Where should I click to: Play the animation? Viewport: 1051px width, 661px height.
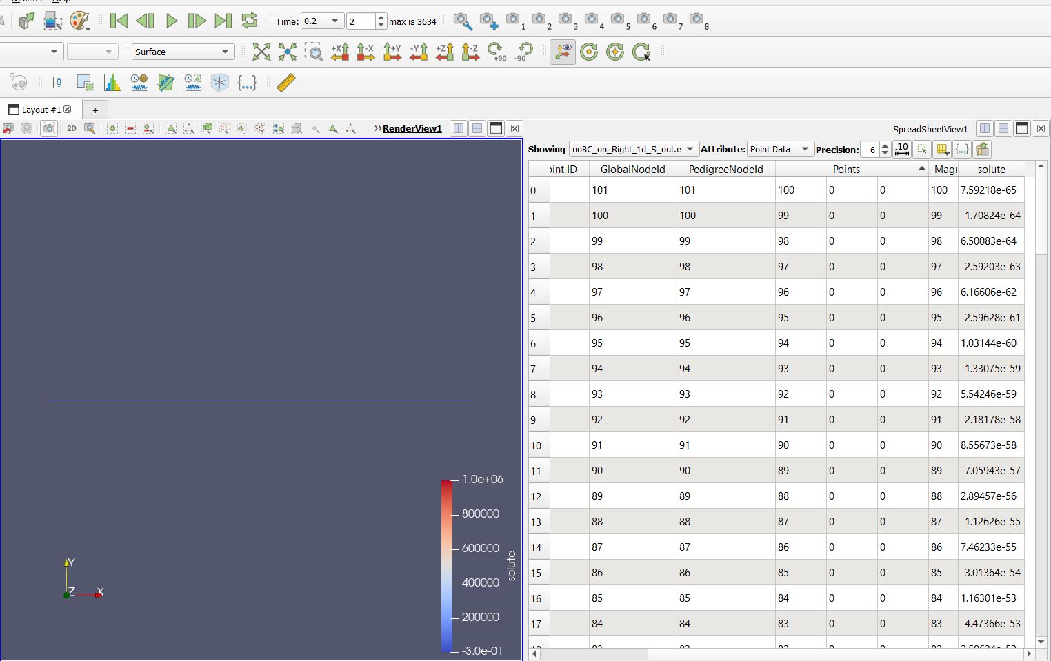[171, 21]
